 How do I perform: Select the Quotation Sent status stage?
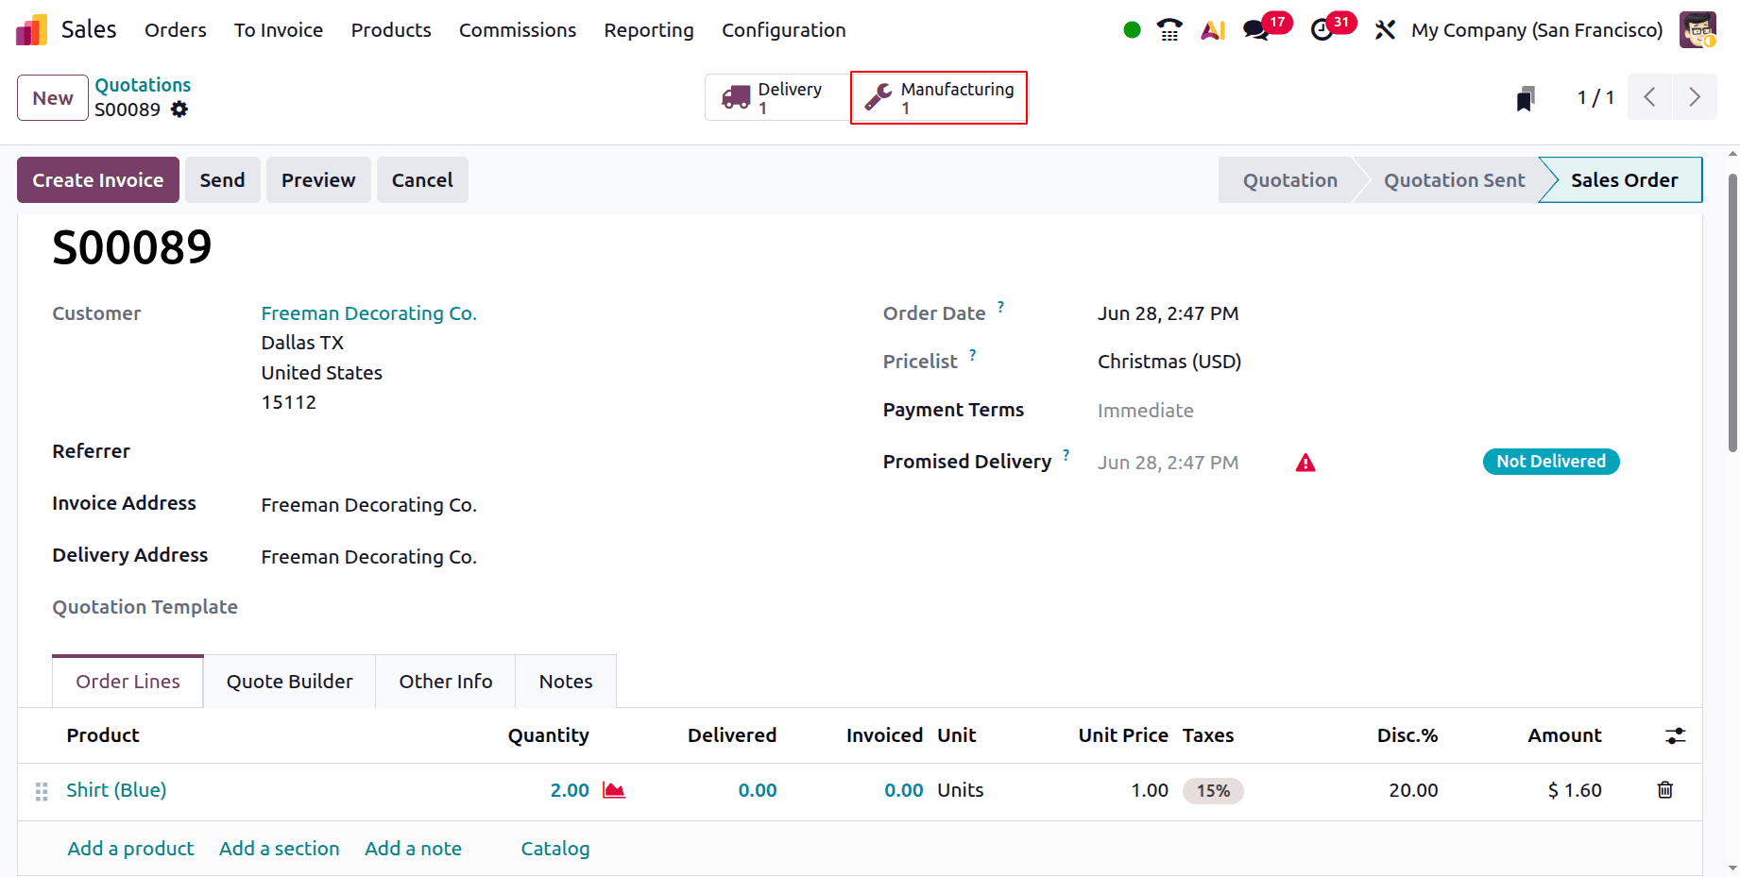coord(1454,180)
